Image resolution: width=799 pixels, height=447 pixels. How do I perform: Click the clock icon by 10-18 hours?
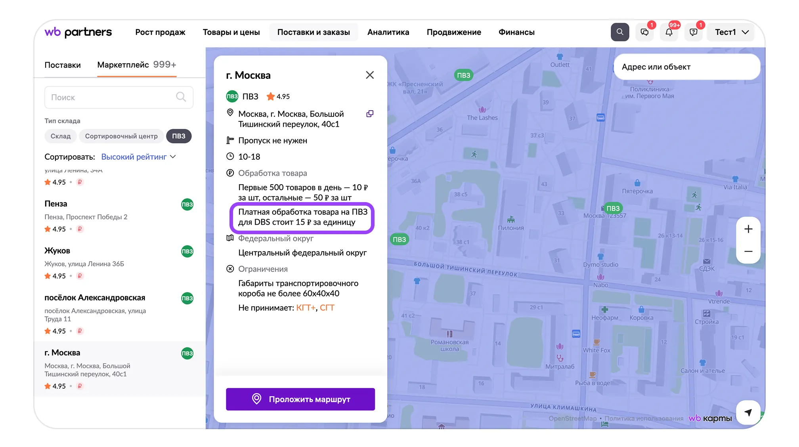click(230, 156)
